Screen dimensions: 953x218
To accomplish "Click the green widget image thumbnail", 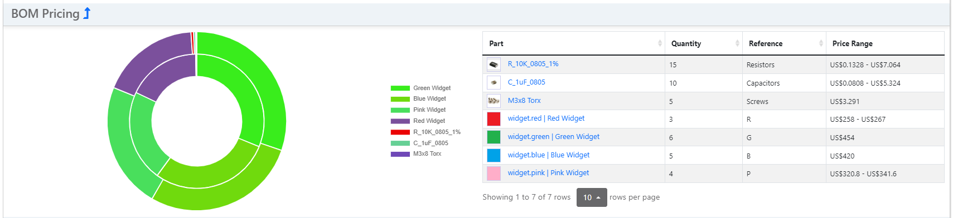I will coord(494,137).
